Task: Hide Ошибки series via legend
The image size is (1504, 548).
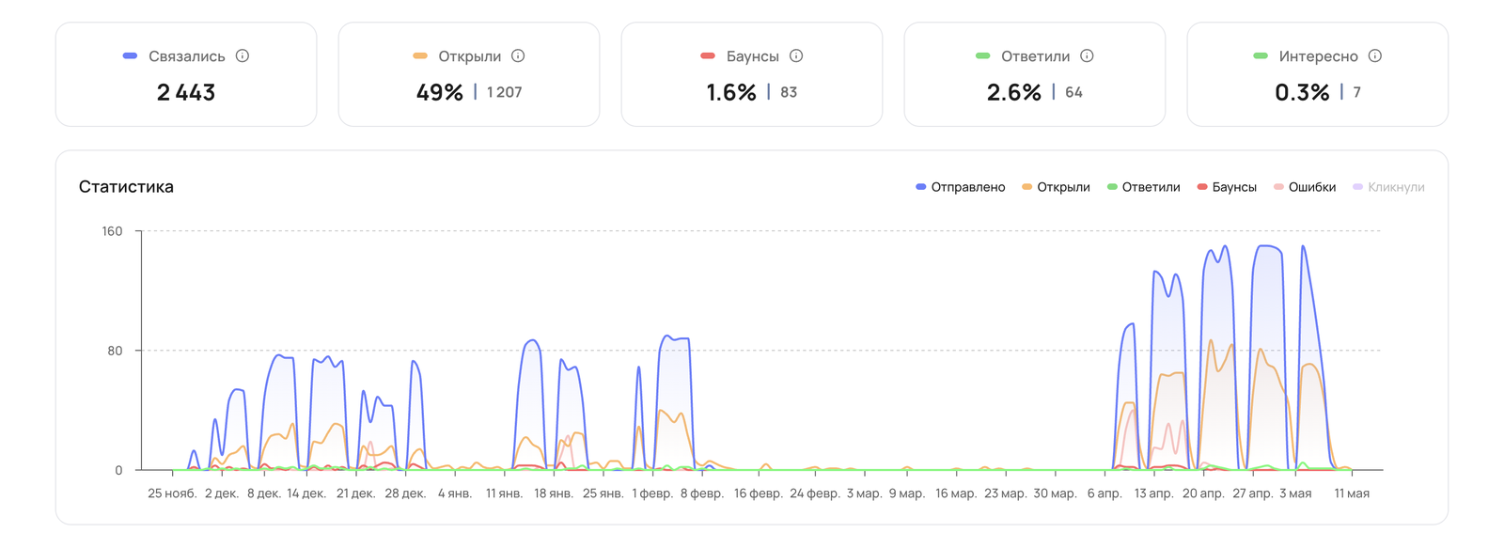Action: click(x=1305, y=187)
